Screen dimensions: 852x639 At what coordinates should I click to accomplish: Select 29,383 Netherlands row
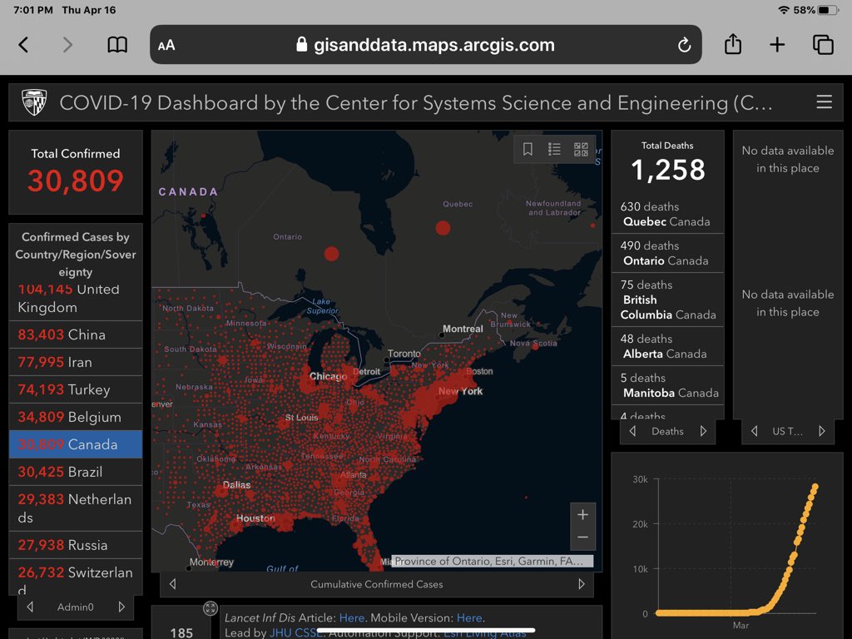tap(76, 508)
